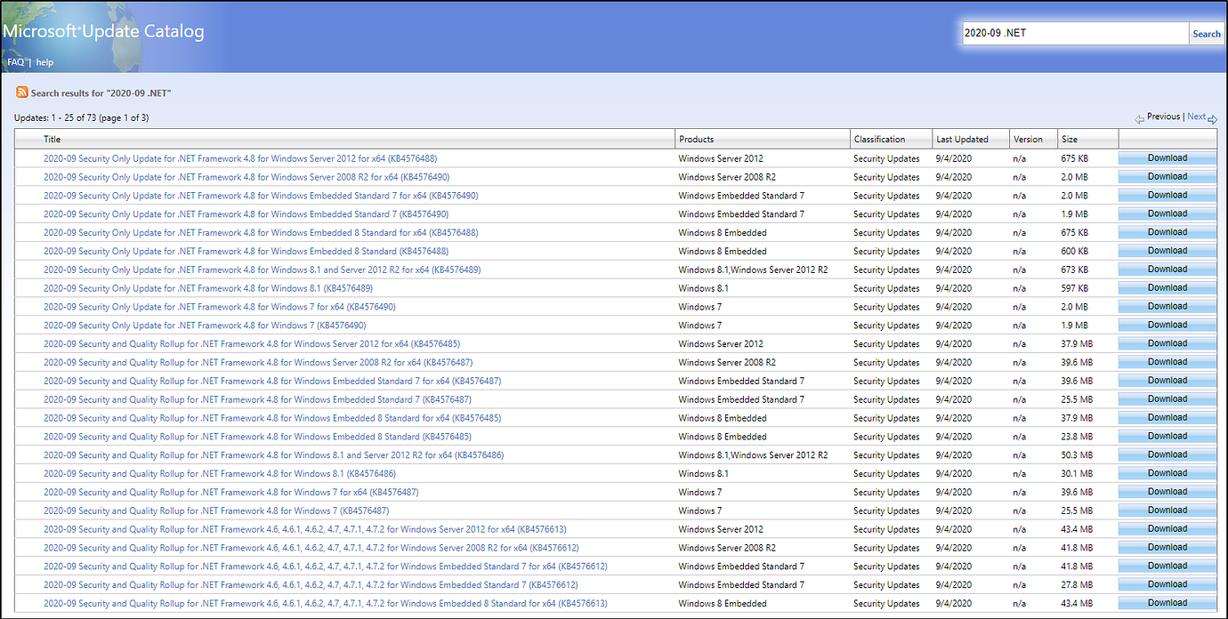The height and width of the screenshot is (619, 1228).
Task: Click the "50.3 MB" size cell
Action: (1077, 455)
